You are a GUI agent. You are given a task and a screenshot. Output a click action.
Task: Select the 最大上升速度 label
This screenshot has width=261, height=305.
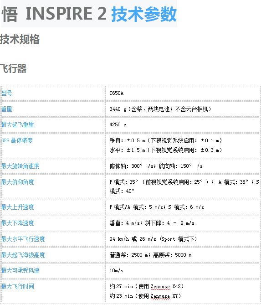coord(18,207)
